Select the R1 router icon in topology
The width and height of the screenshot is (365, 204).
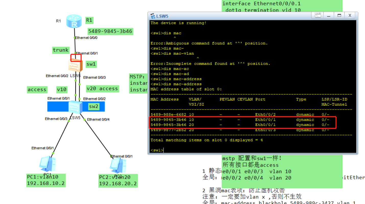tap(74, 21)
